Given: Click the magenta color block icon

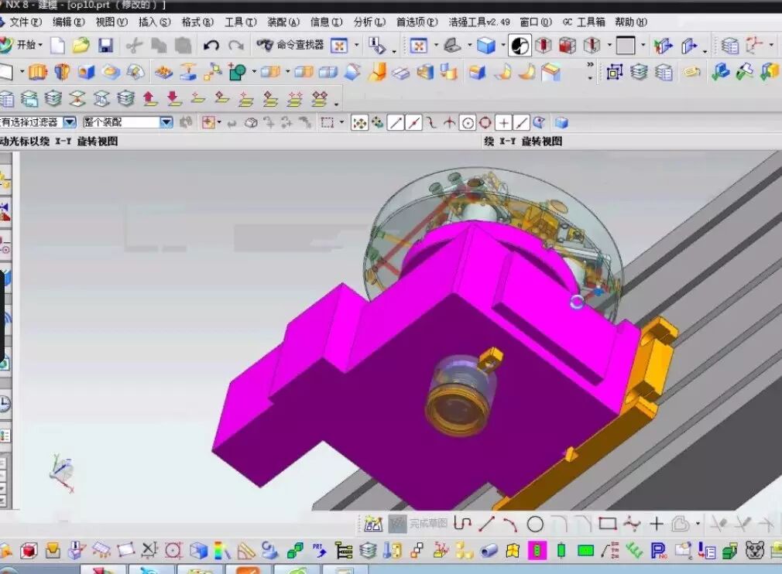Looking at the screenshot, I should point(536,551).
